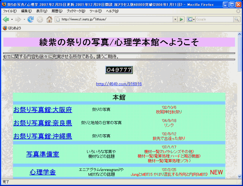Follow the お祭り写真館:大阪府 link

[43, 110]
